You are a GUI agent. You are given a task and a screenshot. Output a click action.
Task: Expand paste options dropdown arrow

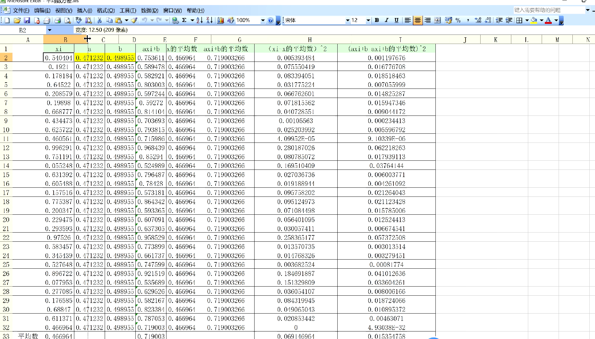click(x=127, y=20)
